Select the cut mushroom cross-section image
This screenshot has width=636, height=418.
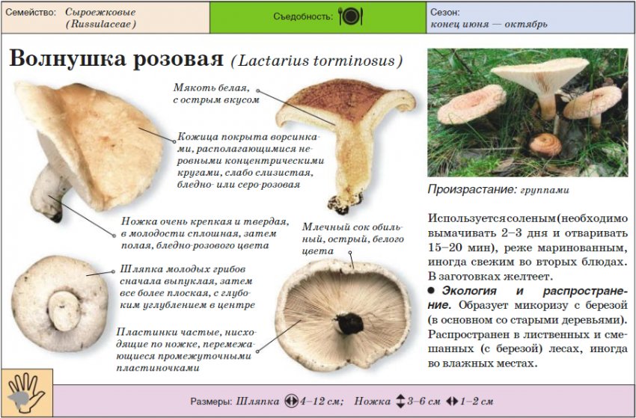(346, 146)
